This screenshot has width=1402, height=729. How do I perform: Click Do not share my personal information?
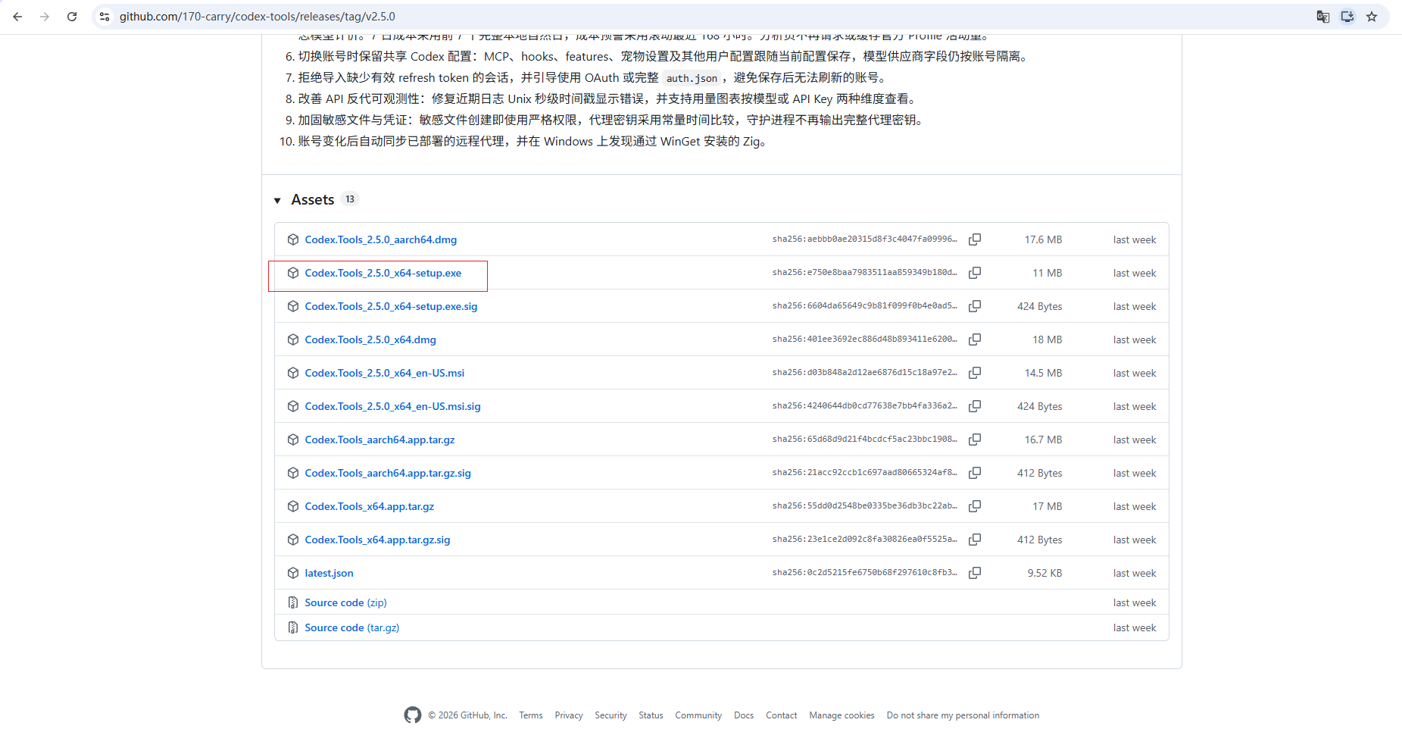963,715
